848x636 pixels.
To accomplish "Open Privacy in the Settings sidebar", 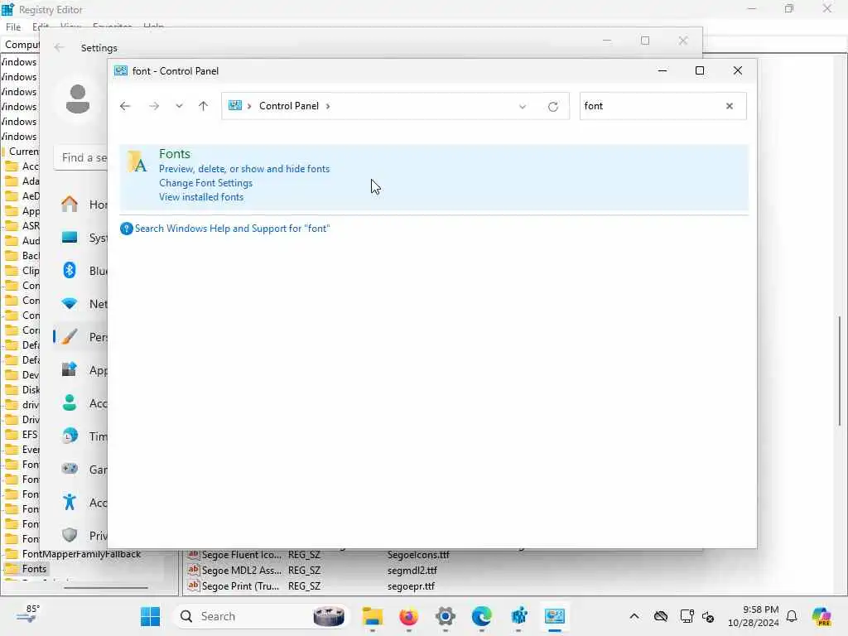I will pos(81,536).
